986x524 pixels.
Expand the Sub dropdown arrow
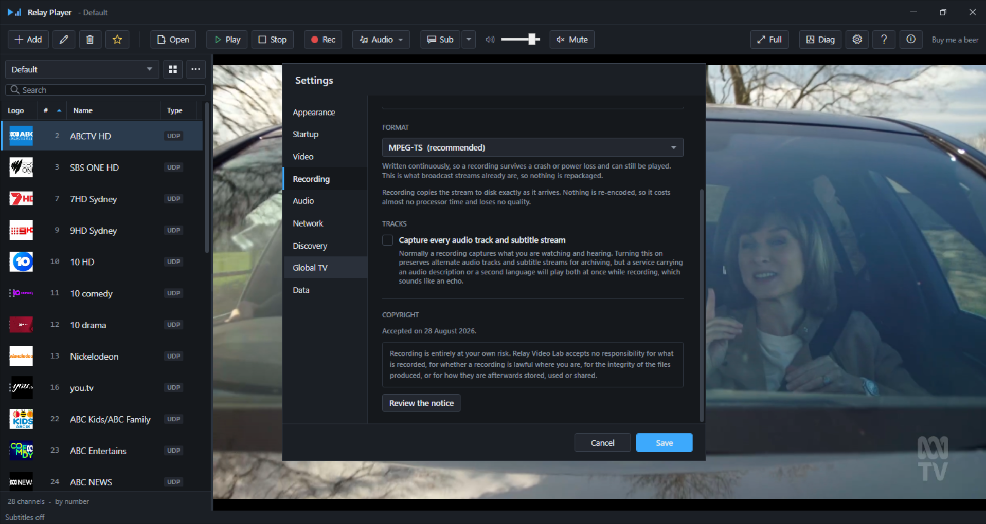click(469, 40)
